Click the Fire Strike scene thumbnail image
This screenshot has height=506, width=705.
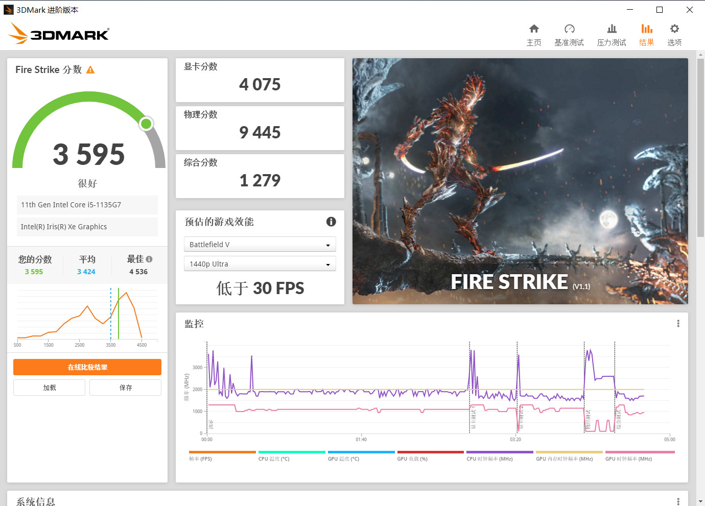point(520,181)
